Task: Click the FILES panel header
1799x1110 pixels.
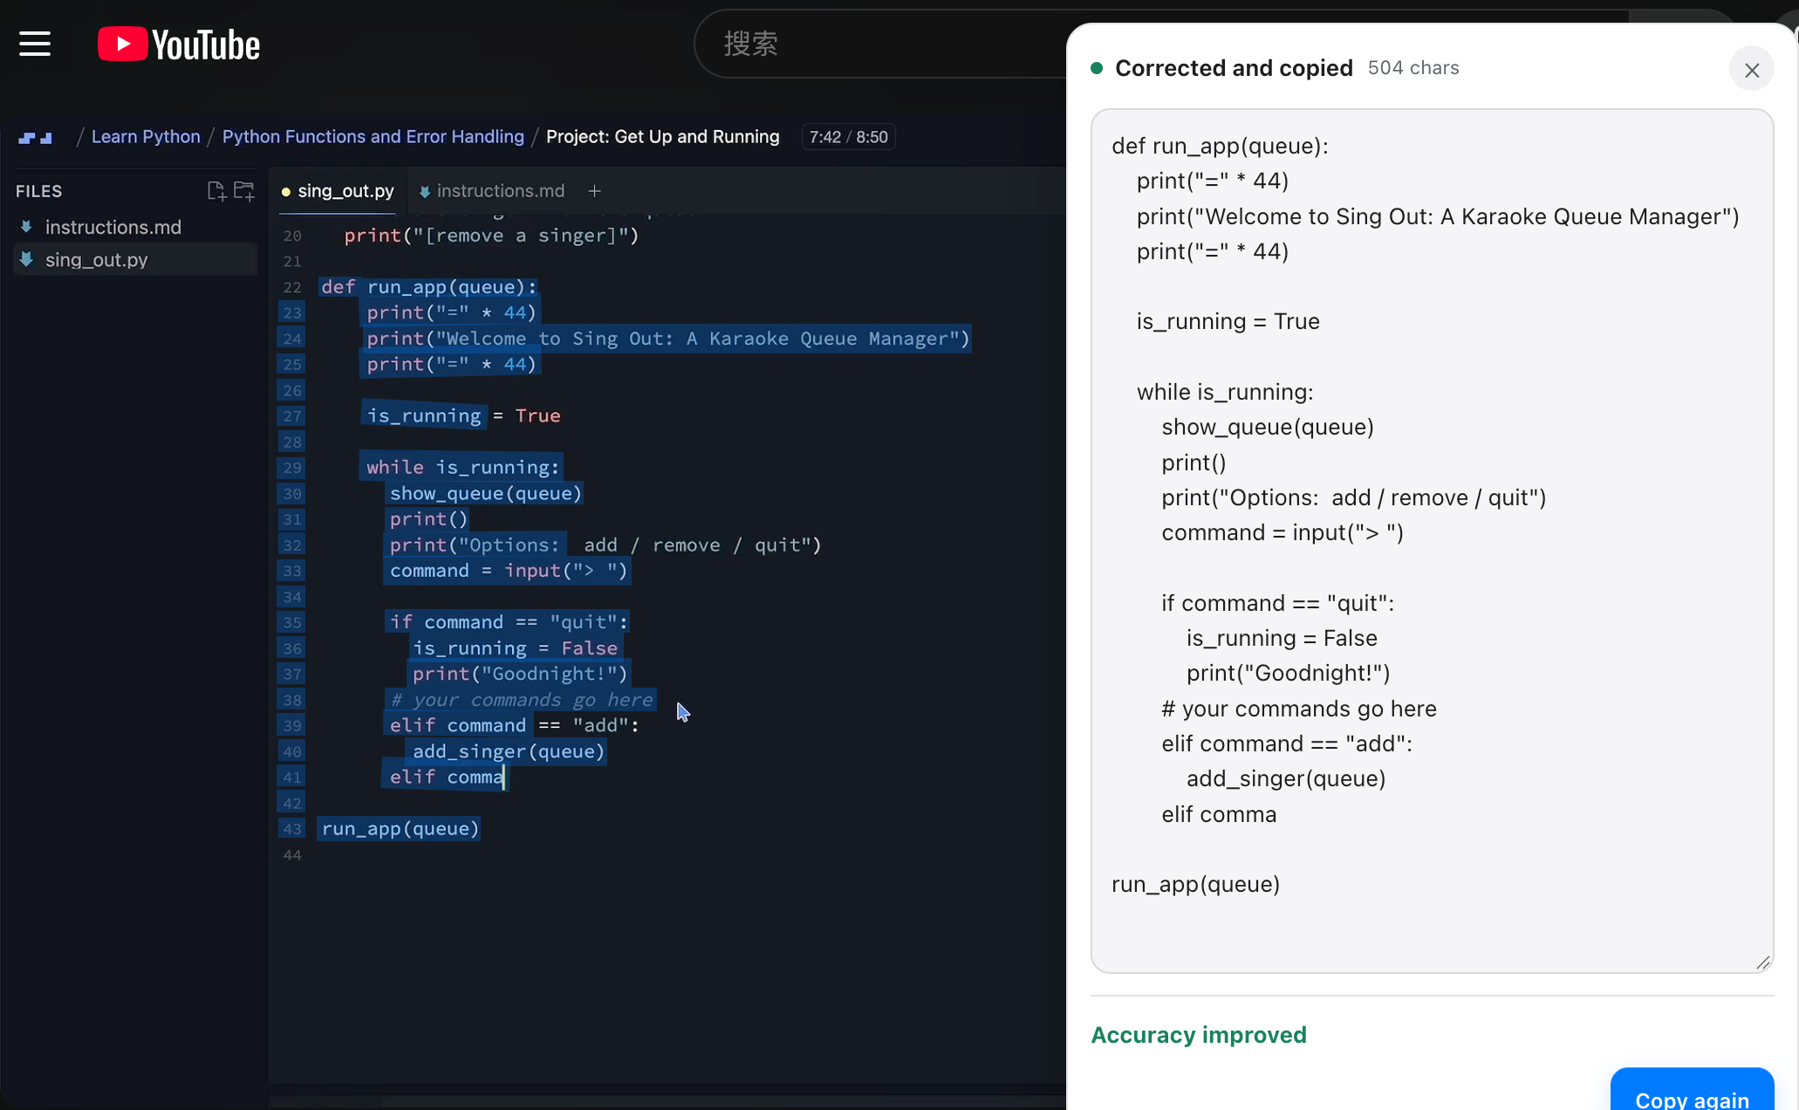Action: point(39,191)
